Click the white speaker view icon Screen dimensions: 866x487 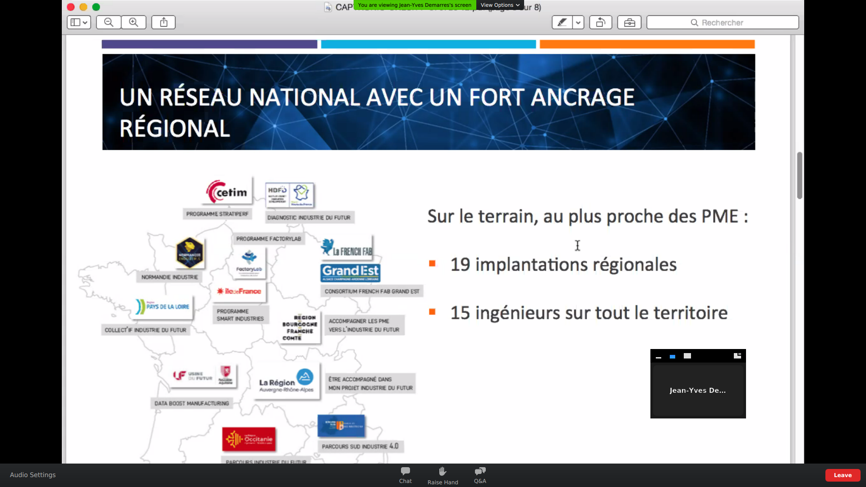coord(687,356)
